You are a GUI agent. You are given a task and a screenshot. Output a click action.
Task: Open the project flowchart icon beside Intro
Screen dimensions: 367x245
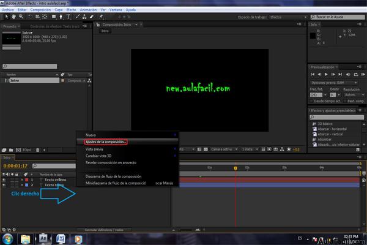click(x=89, y=81)
